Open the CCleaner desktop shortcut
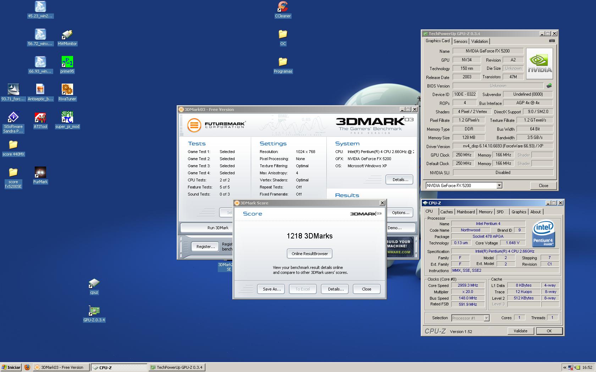 [x=283, y=10]
